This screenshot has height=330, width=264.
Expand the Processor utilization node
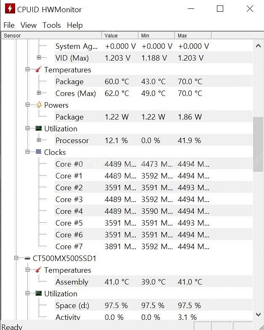[x=39, y=140]
